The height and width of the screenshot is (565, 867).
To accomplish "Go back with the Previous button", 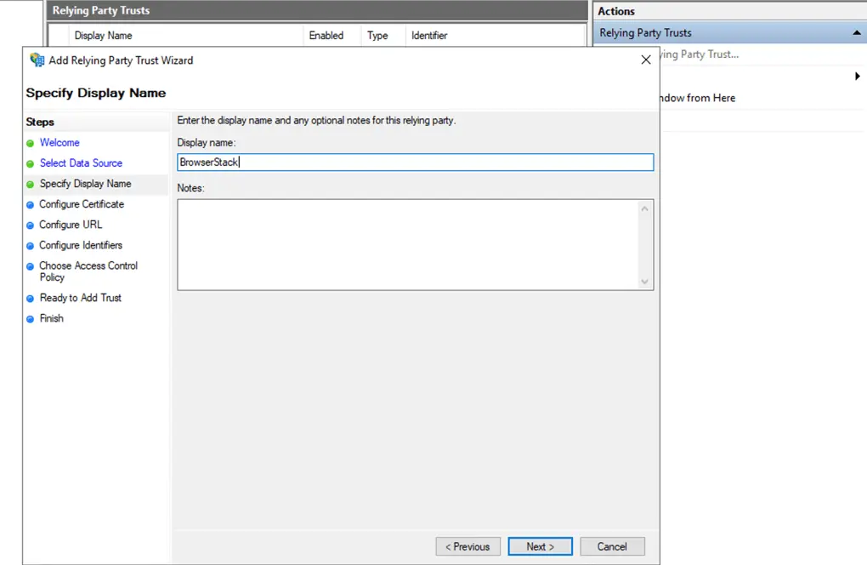I will click(467, 546).
